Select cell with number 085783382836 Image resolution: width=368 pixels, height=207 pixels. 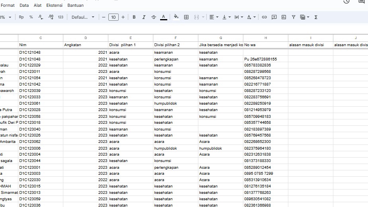(x=266, y=65)
